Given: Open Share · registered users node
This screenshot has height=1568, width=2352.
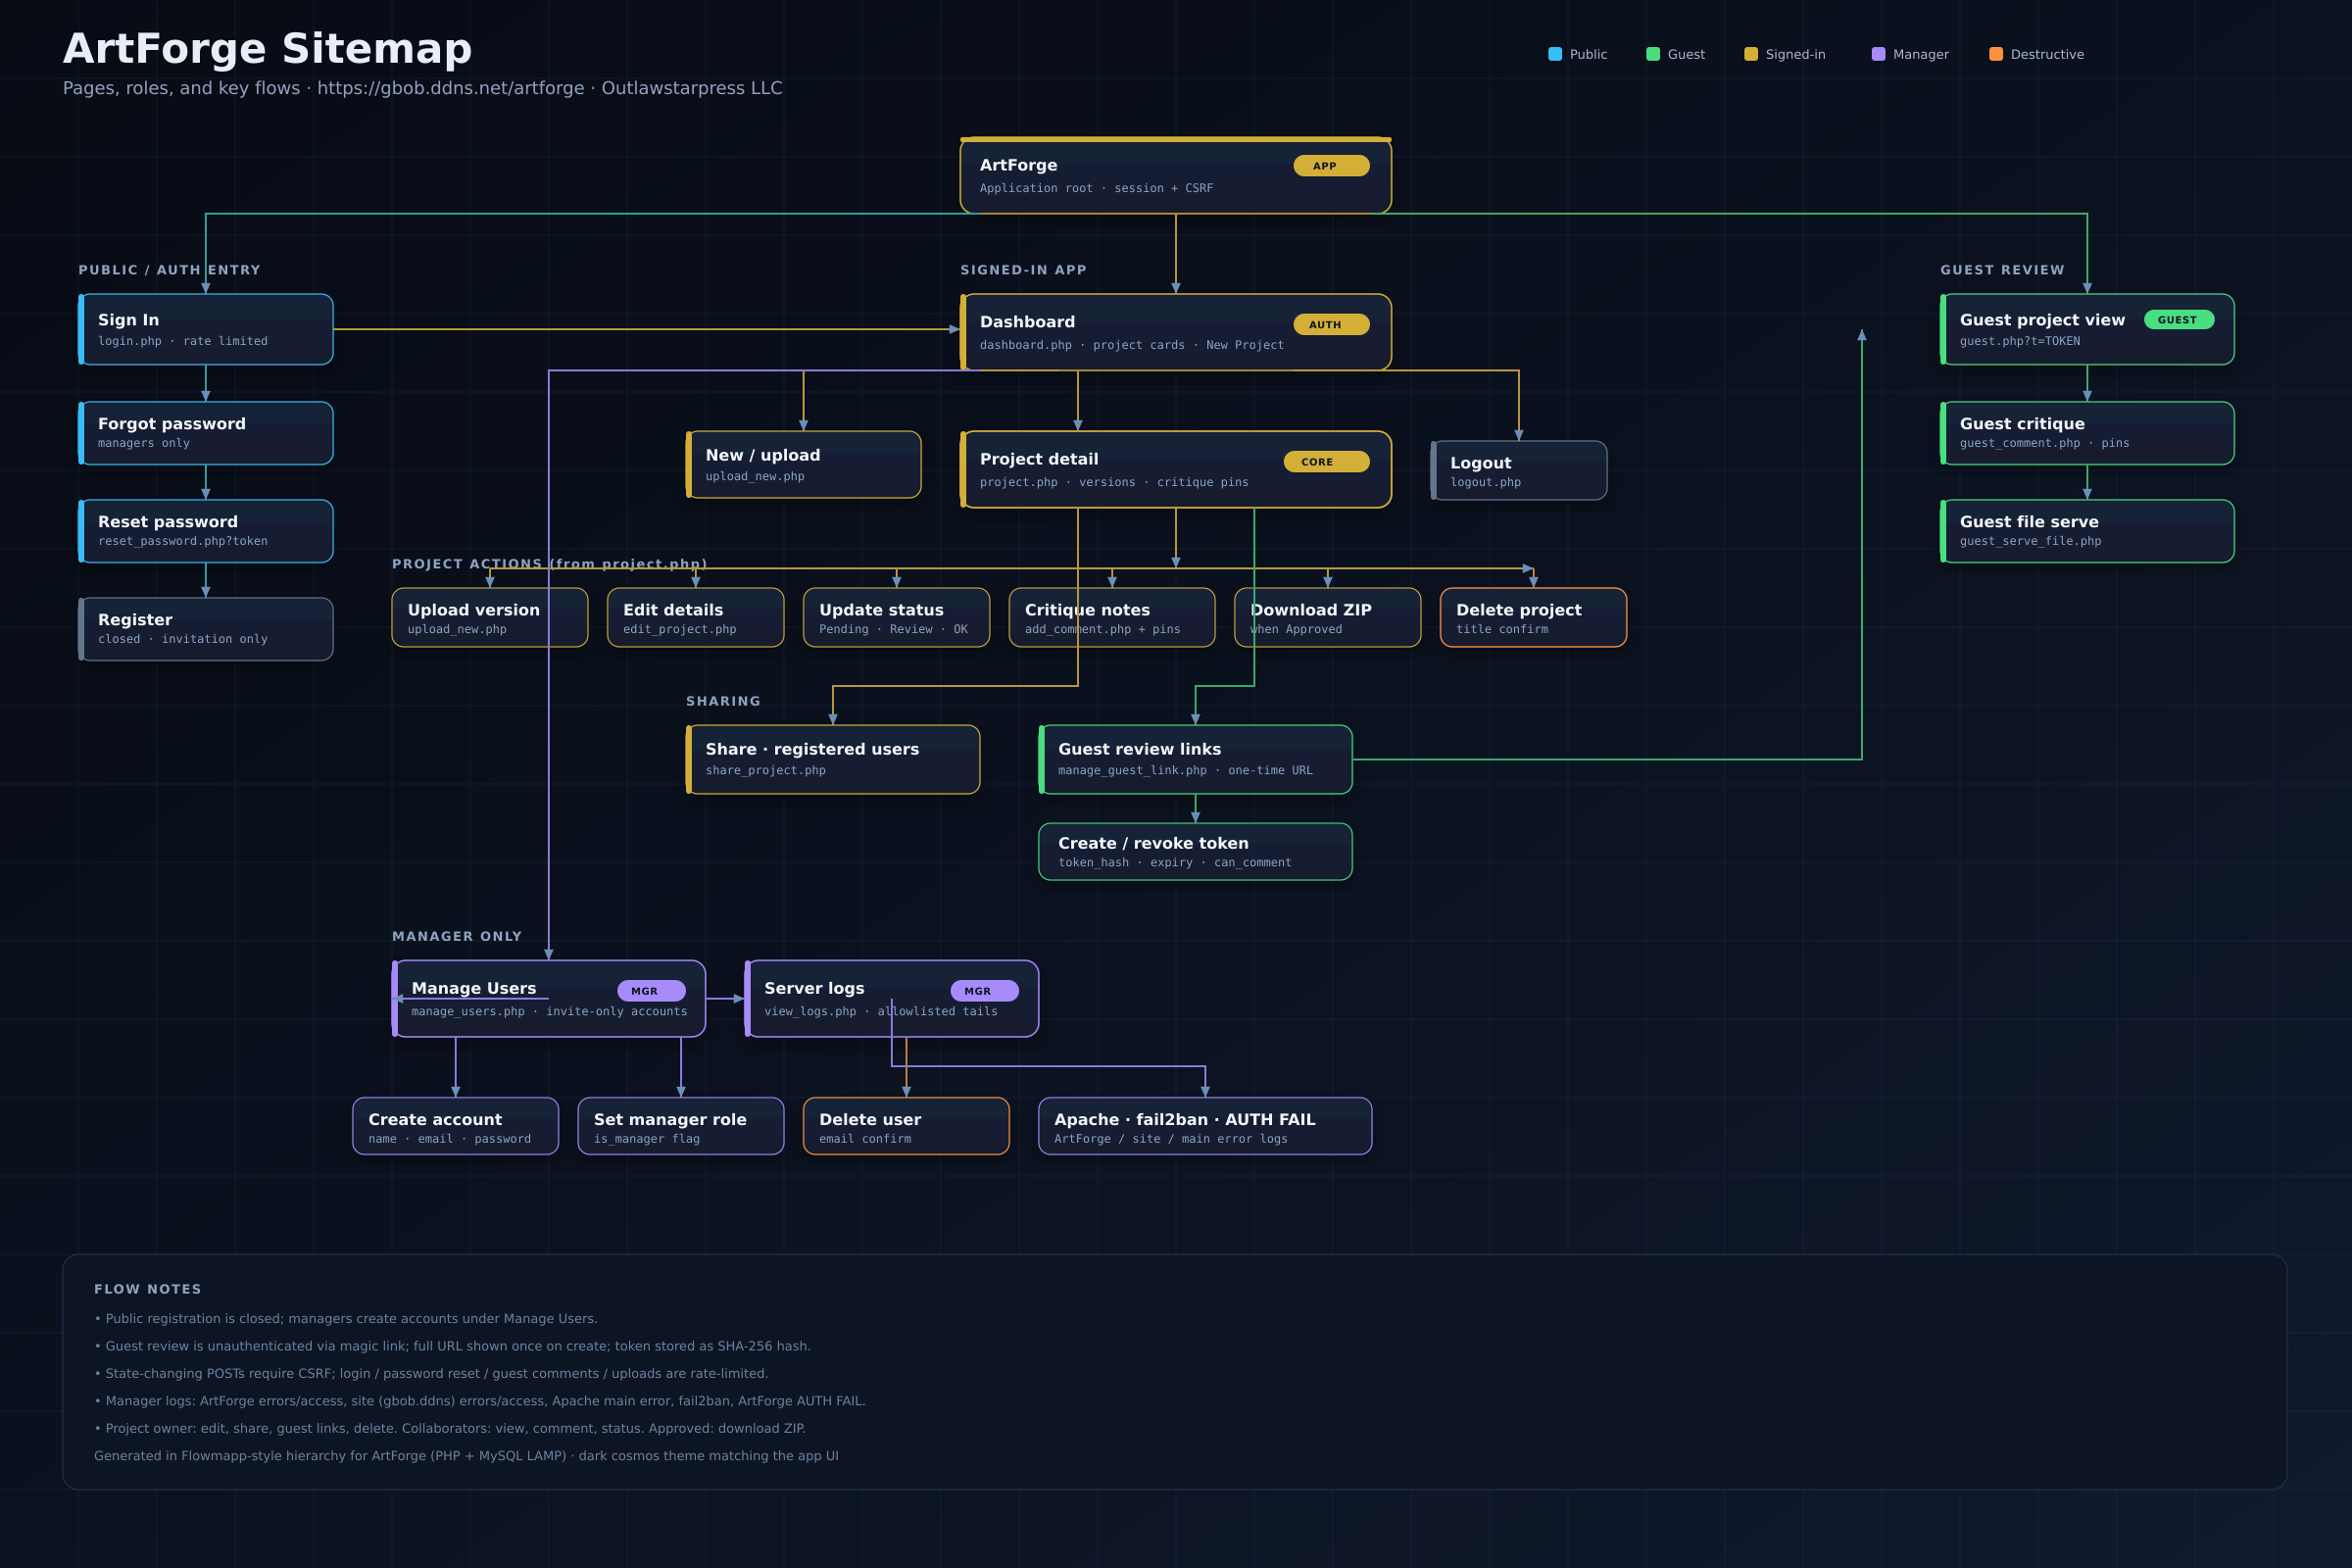Looking at the screenshot, I should tap(833, 759).
